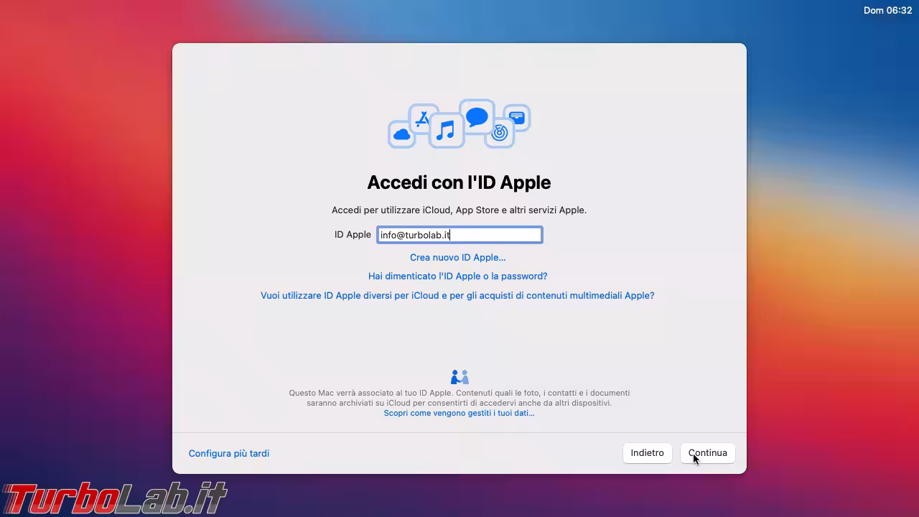Click the "Accedi con l'ID Apple" heading
Screen dimensions: 919x517
click(x=459, y=182)
